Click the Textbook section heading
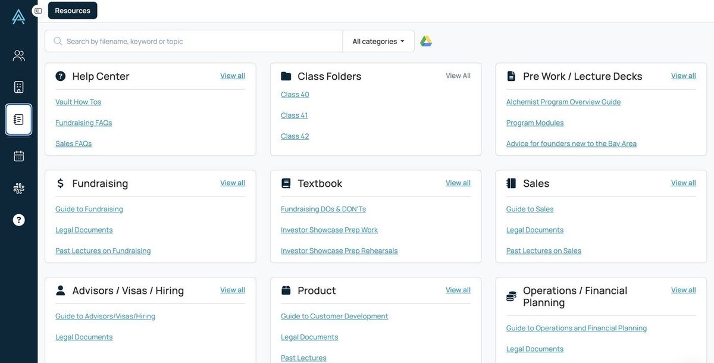 tap(320, 183)
